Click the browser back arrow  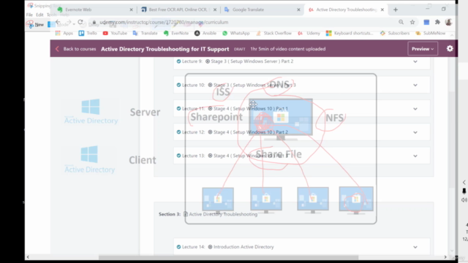pos(58,22)
